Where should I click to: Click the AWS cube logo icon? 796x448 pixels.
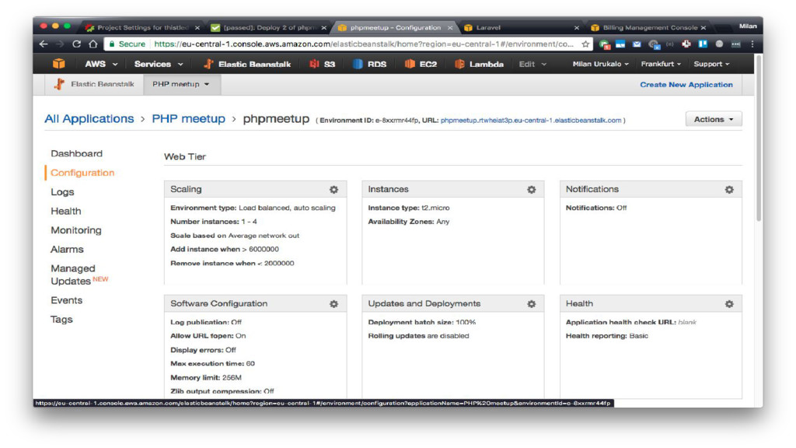[59, 64]
